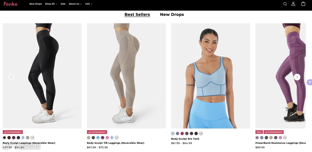Show next products with right carousel arrow

pos(297,77)
